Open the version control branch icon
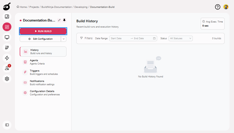 point(7,48)
